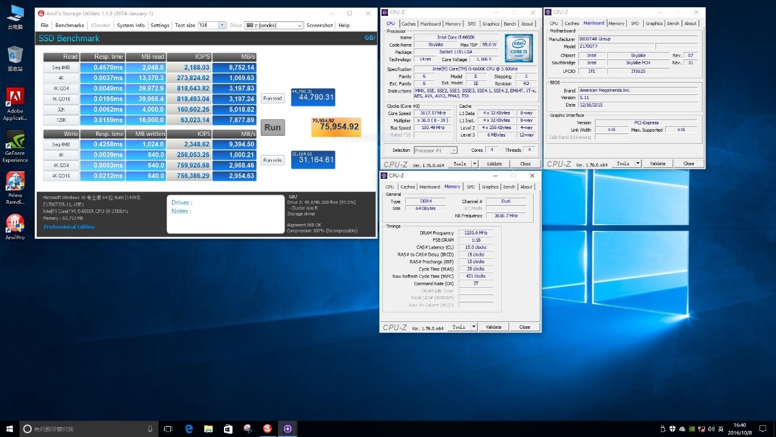This screenshot has width=776, height=437.
Task: Expand the Processor #1 selection dropdown
Action: point(435,150)
